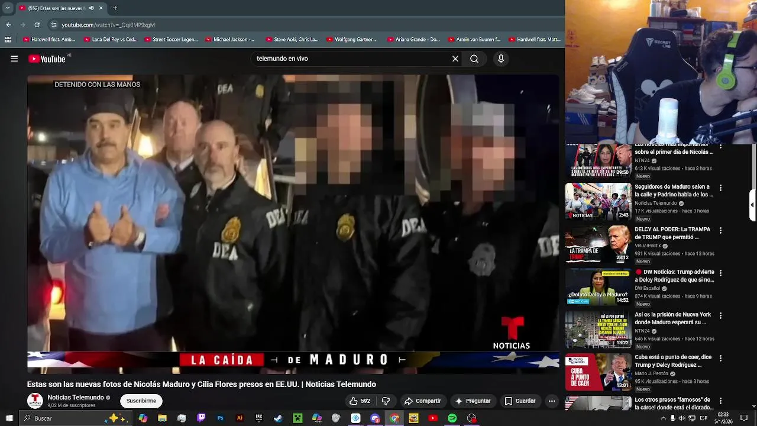Image resolution: width=757 pixels, height=426 pixels.
Task: Start voice search with microphone
Action: pos(501,59)
